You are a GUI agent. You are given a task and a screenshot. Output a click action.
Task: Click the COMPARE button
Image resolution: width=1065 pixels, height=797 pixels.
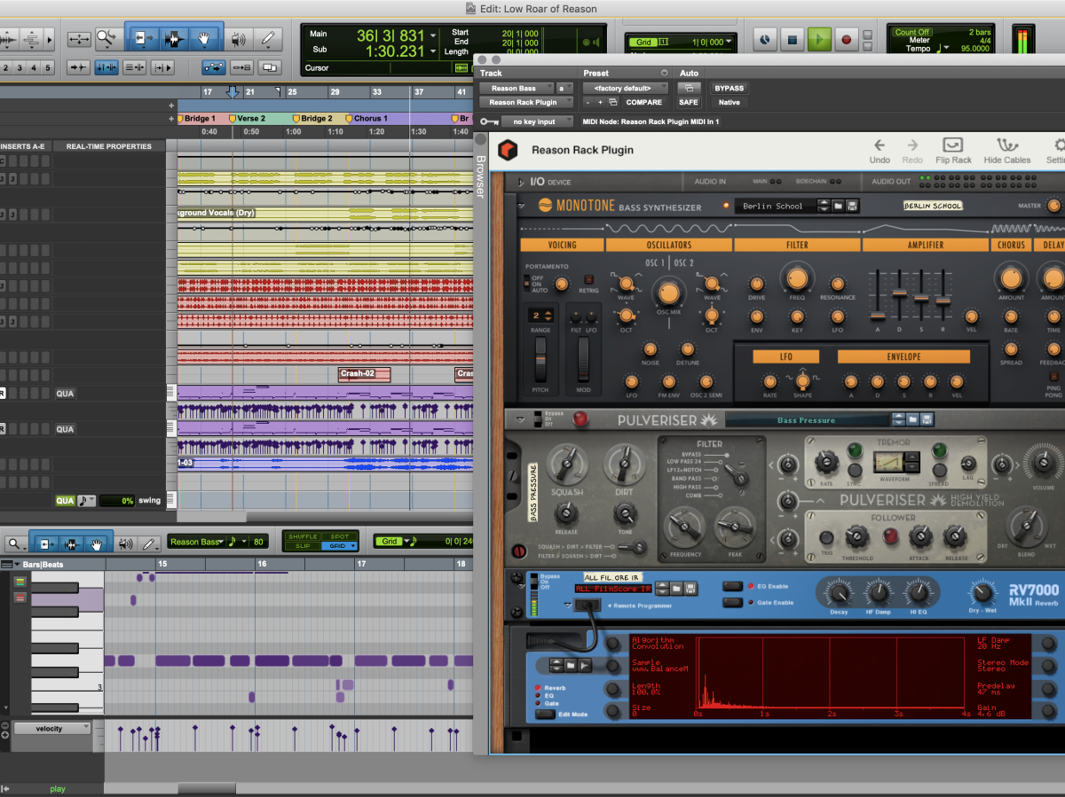643,102
